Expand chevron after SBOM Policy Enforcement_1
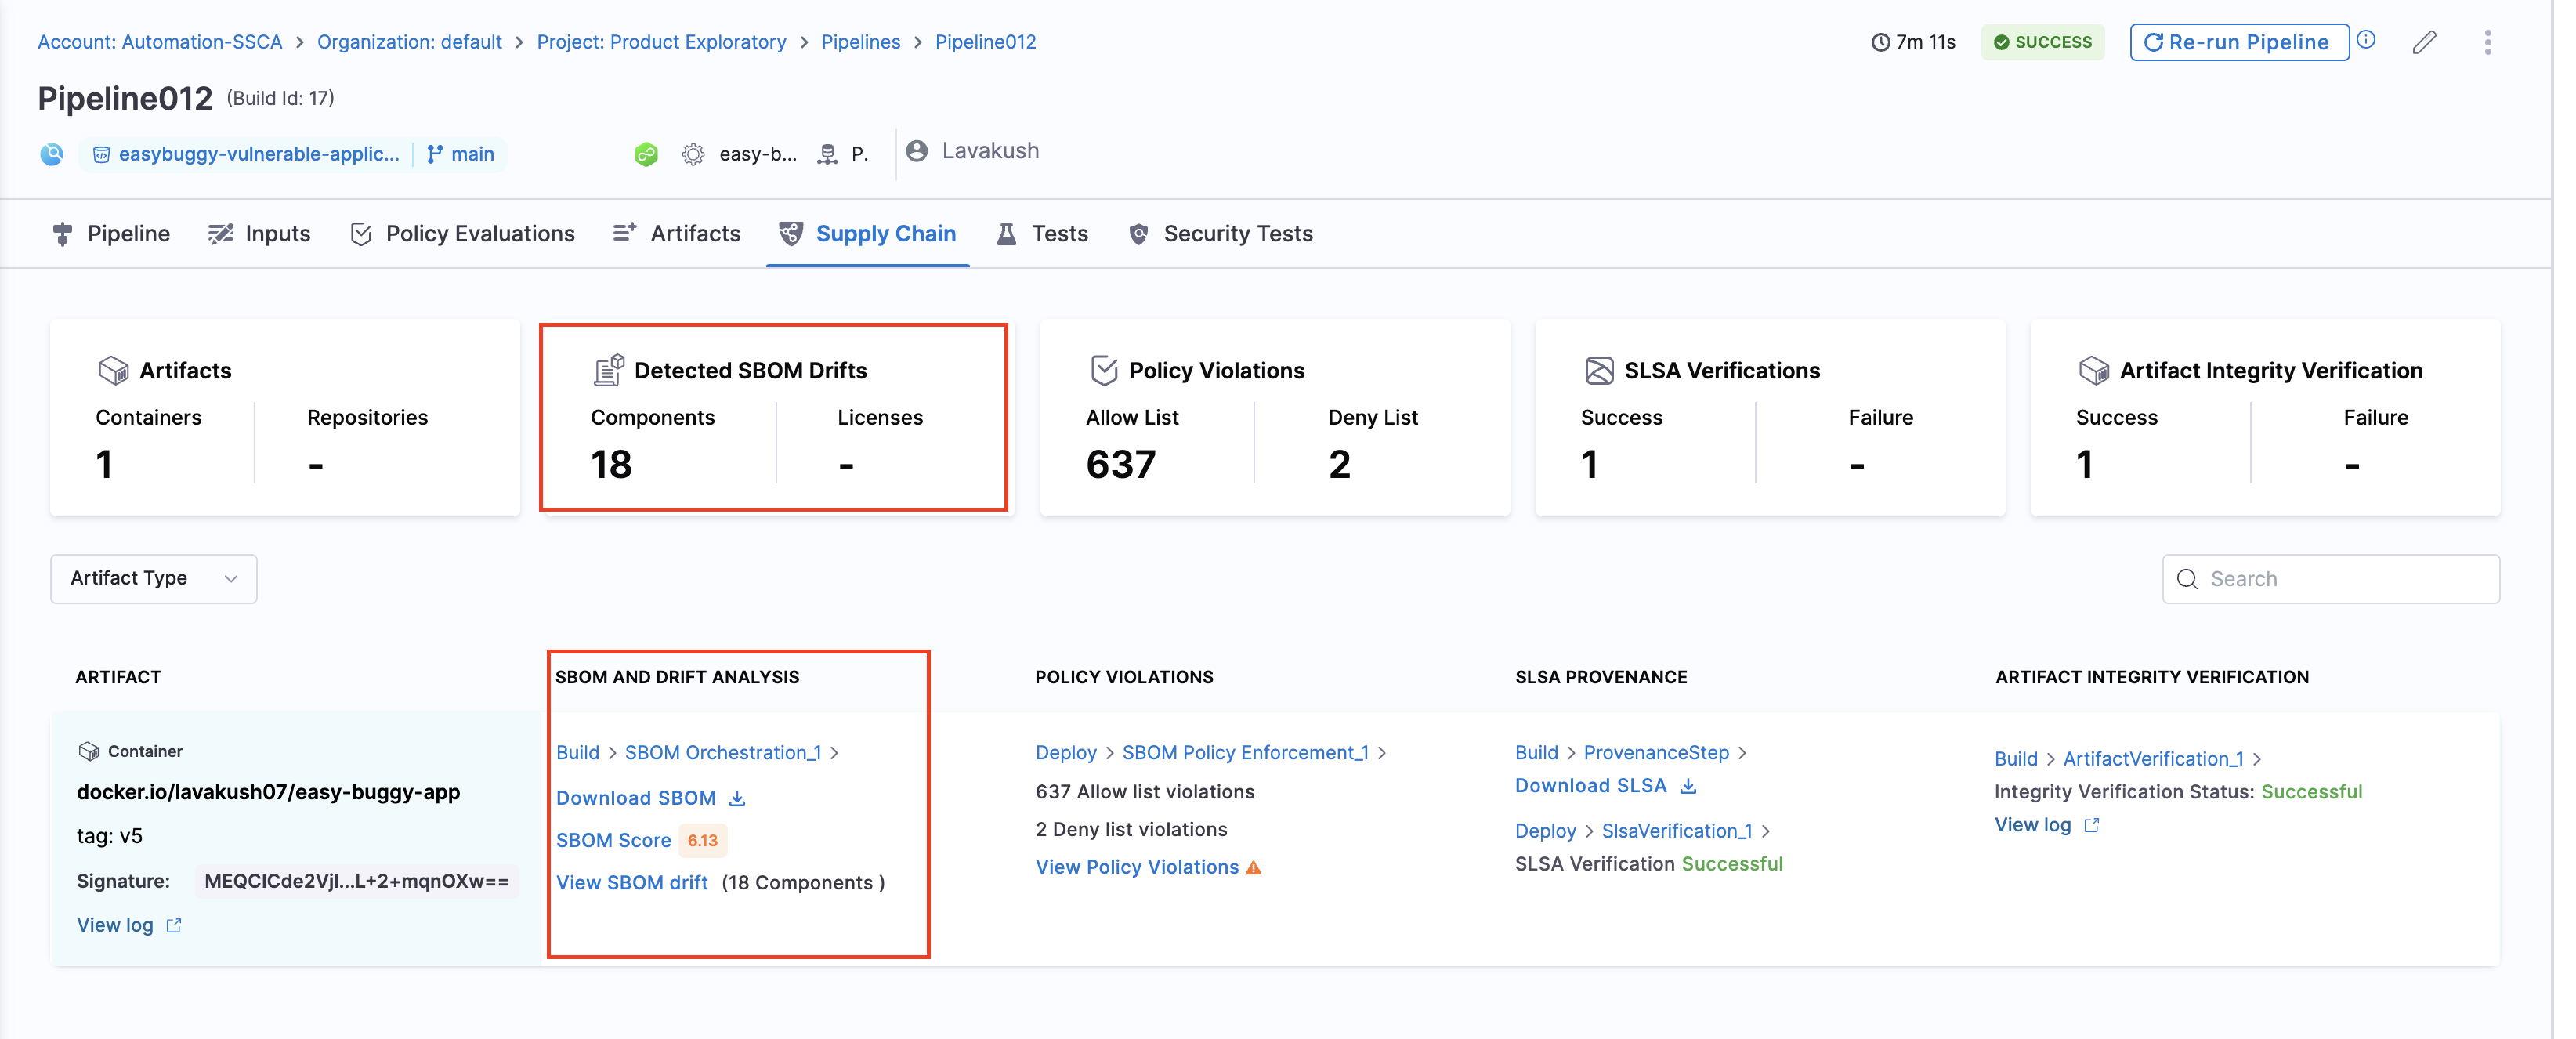 pyautogui.click(x=1382, y=753)
